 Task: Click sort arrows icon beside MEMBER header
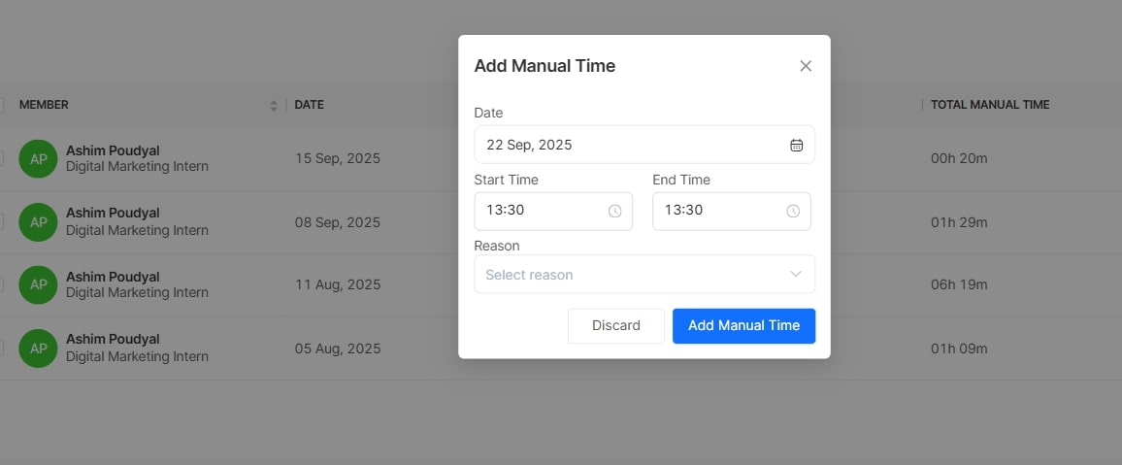pyautogui.click(x=274, y=105)
